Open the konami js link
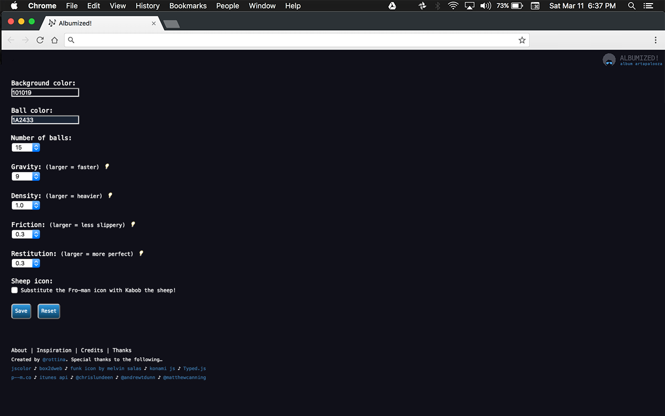Image resolution: width=665 pixels, height=416 pixels. pos(163,369)
